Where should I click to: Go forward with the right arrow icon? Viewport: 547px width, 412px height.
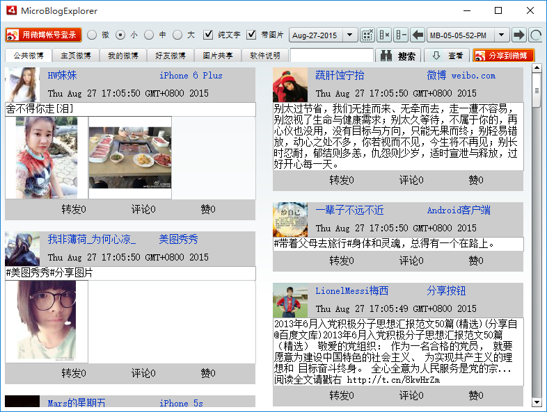pos(519,35)
